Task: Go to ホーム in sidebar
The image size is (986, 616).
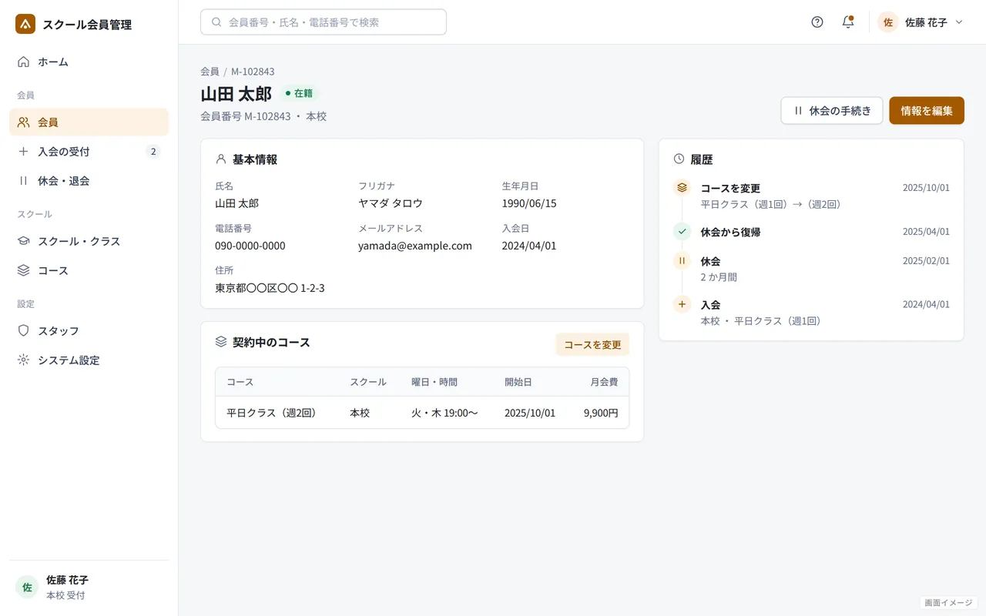Action: [x=89, y=62]
